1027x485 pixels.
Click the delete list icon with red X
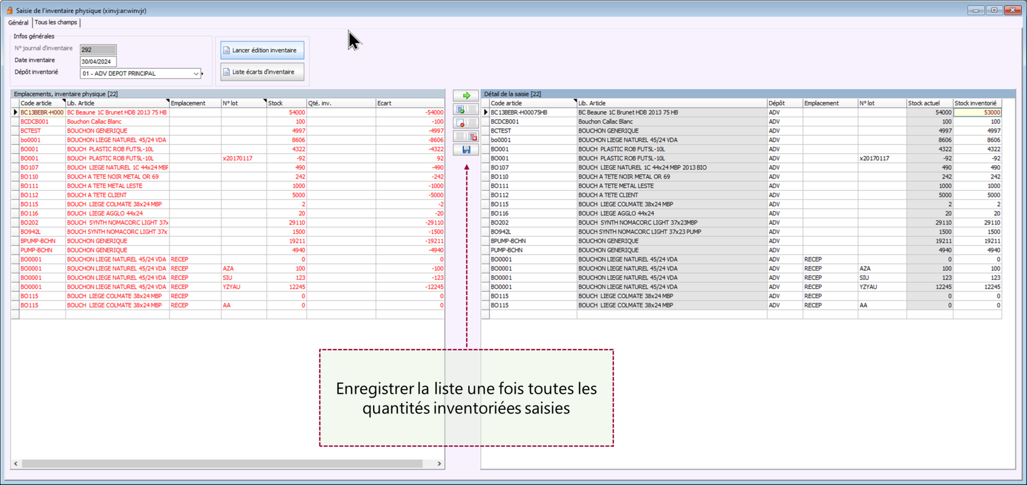pyautogui.click(x=472, y=136)
